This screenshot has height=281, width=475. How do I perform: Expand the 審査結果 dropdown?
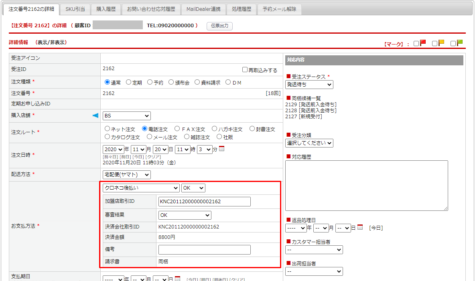185,215
